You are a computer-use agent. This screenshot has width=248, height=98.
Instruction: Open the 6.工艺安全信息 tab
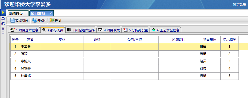point(166,30)
